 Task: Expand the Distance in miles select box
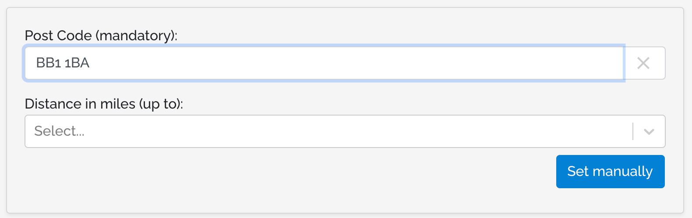pos(345,131)
